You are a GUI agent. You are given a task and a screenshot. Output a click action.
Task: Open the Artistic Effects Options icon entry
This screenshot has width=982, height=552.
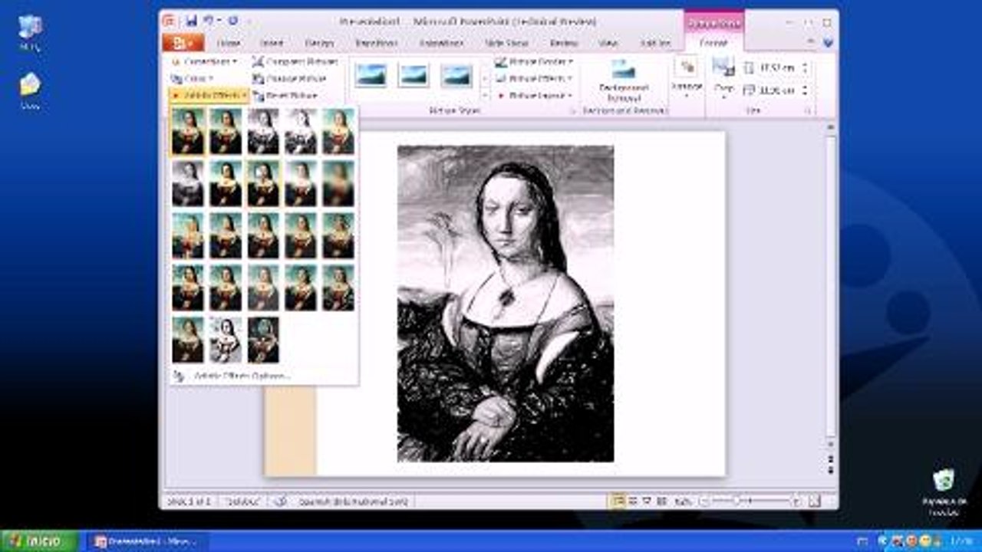(x=179, y=376)
